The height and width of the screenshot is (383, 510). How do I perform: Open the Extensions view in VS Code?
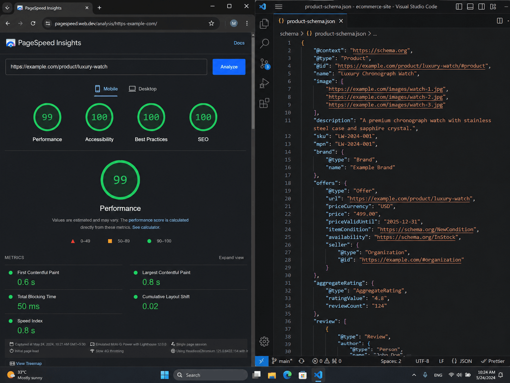point(264,103)
